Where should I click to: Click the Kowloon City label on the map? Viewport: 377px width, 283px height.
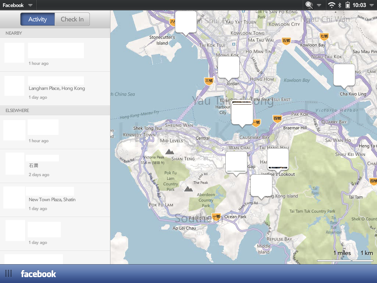tap(284, 24)
